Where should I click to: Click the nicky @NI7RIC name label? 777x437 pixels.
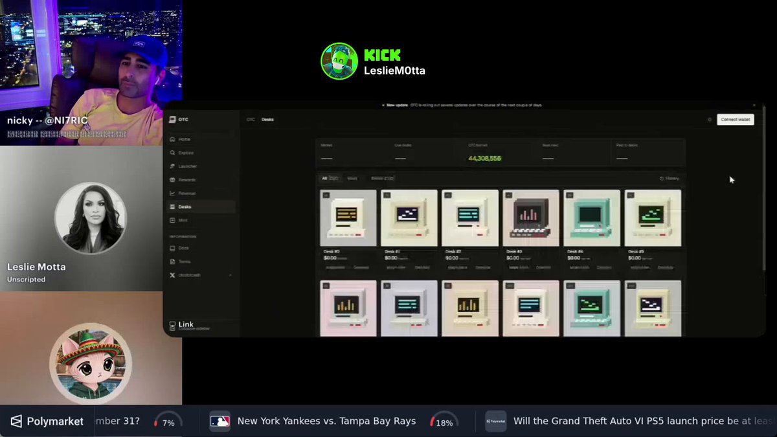(x=47, y=120)
